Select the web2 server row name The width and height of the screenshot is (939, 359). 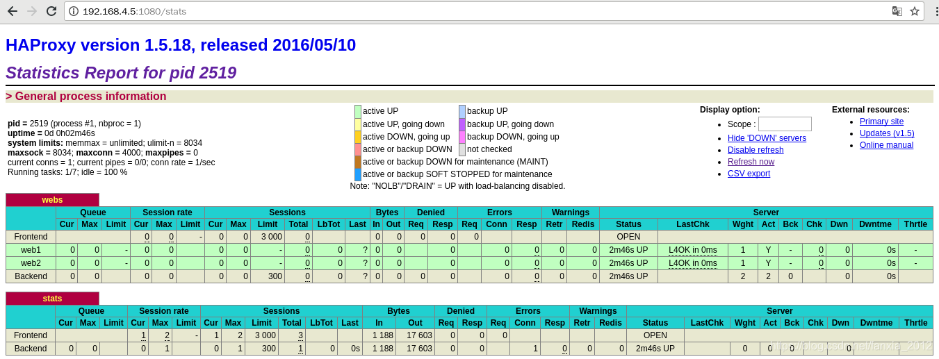(31, 263)
